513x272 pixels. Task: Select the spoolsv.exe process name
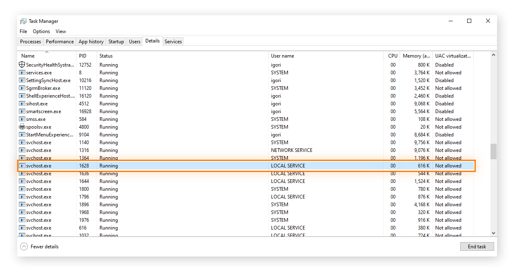tap(39, 127)
